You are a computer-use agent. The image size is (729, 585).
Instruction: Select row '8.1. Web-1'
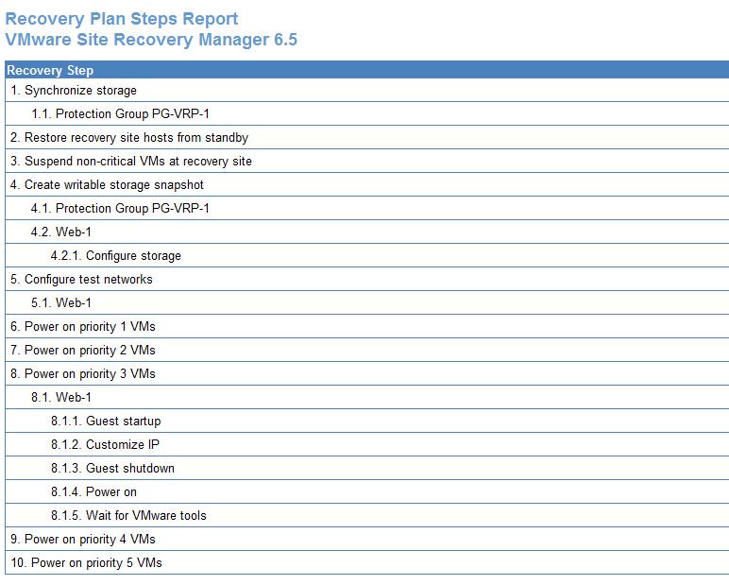[x=366, y=398]
